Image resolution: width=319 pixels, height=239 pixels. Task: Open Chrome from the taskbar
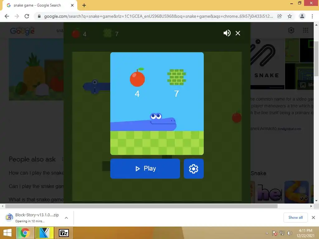point(25,233)
